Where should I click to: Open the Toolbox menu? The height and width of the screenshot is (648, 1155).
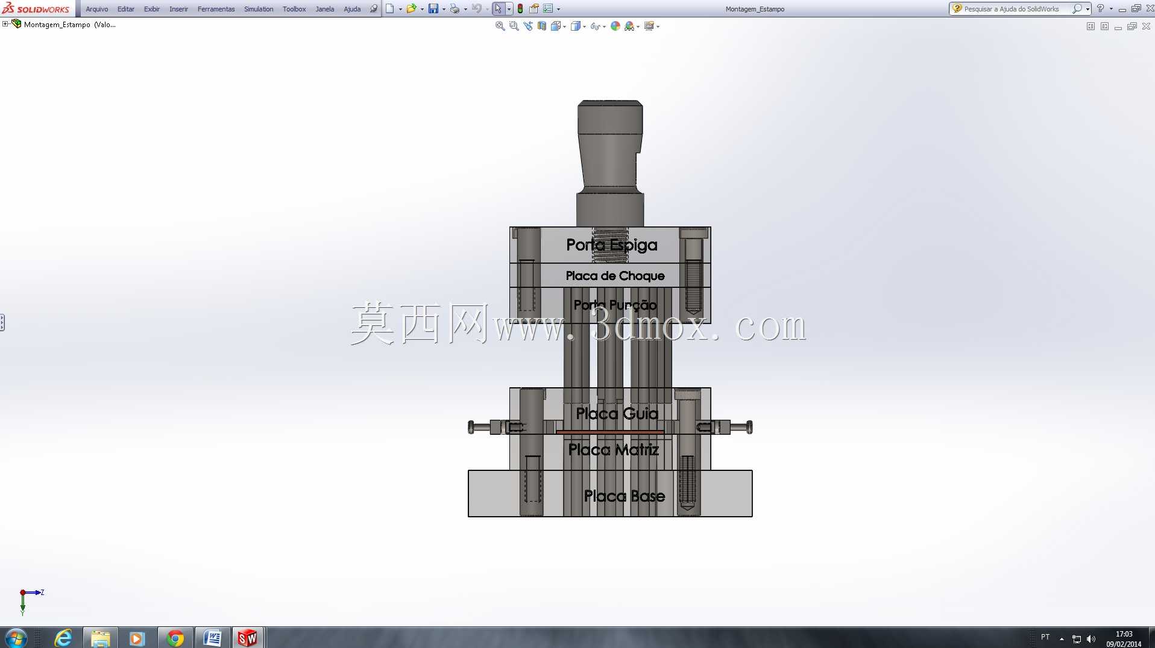pos(294,9)
